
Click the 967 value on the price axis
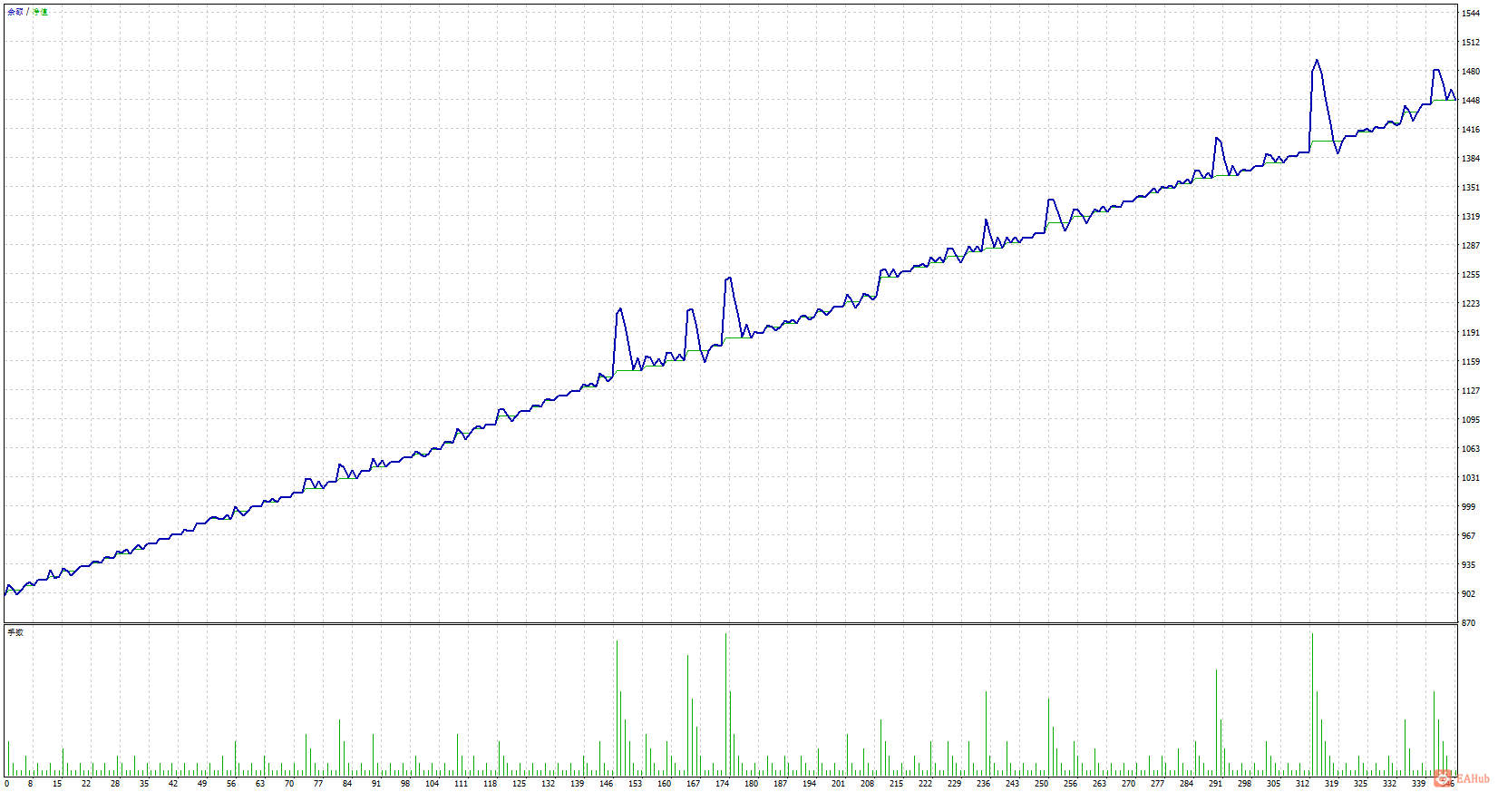point(1468,536)
